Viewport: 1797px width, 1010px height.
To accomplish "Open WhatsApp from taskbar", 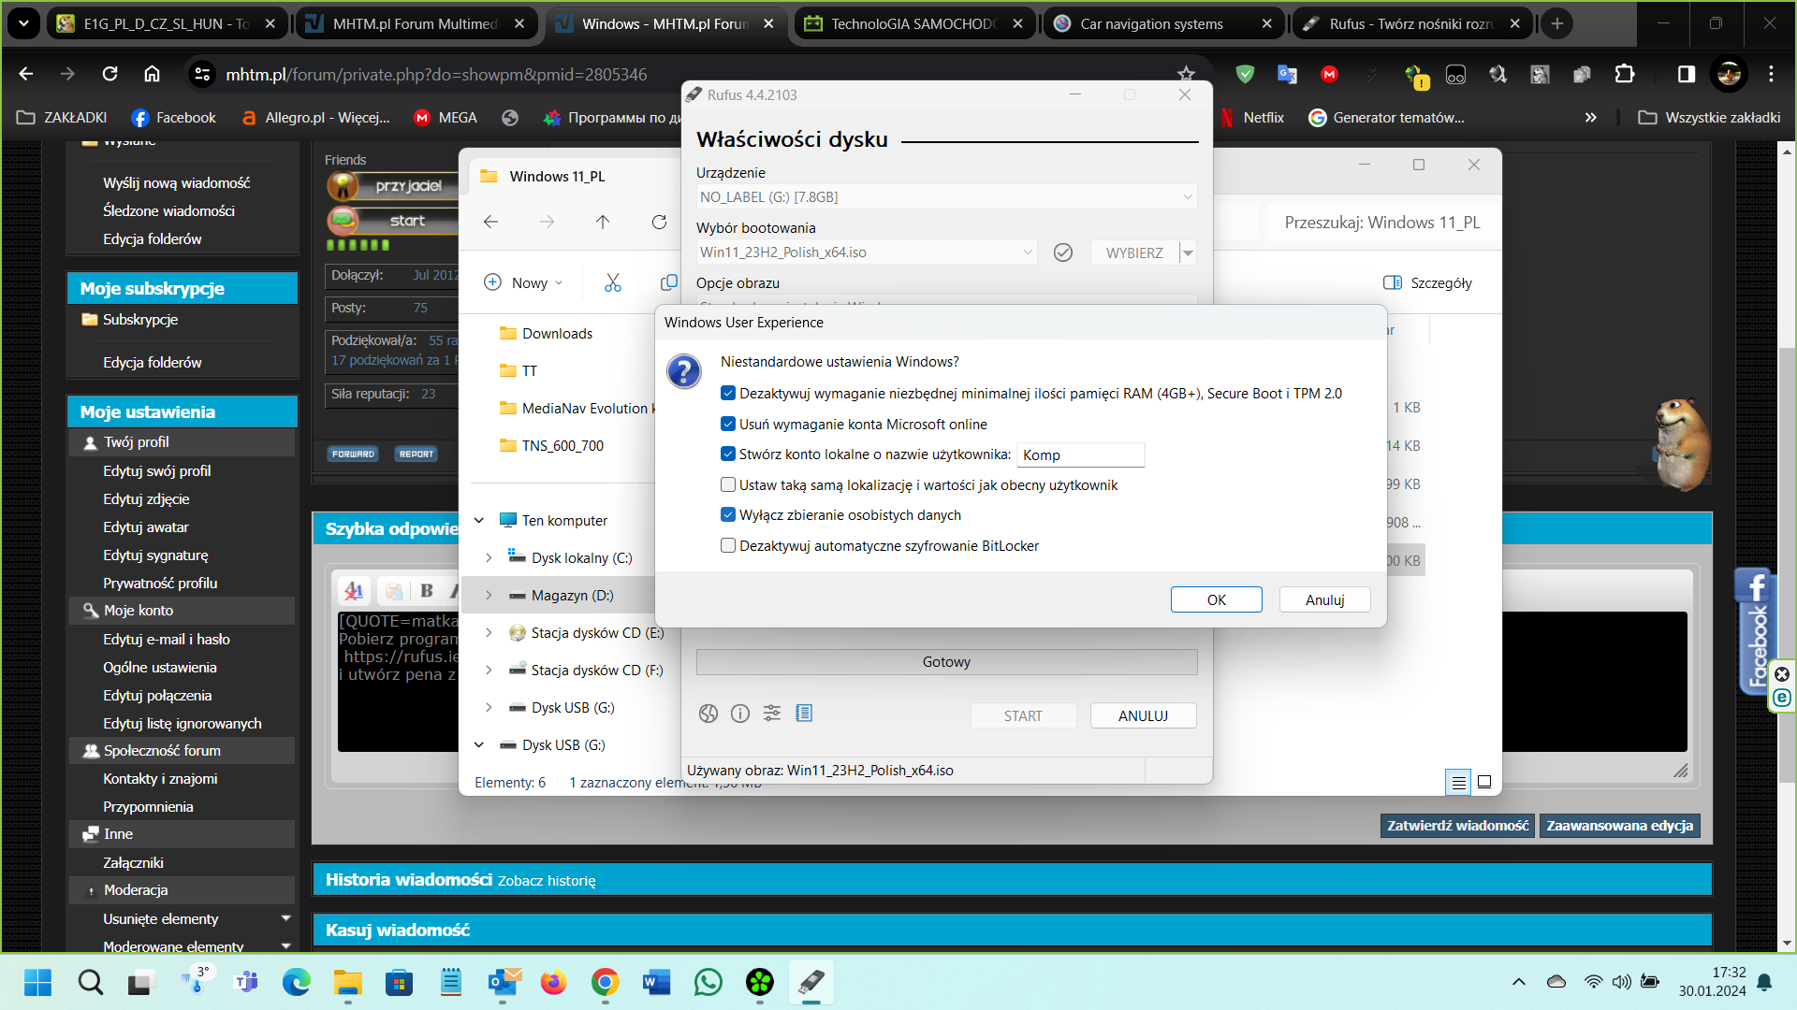I will click(709, 982).
